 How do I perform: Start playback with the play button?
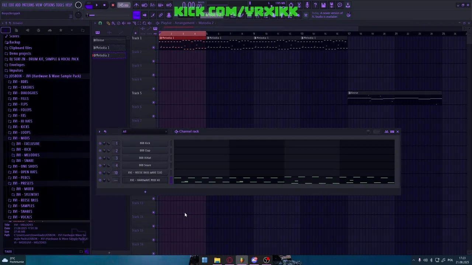click(x=97, y=5)
